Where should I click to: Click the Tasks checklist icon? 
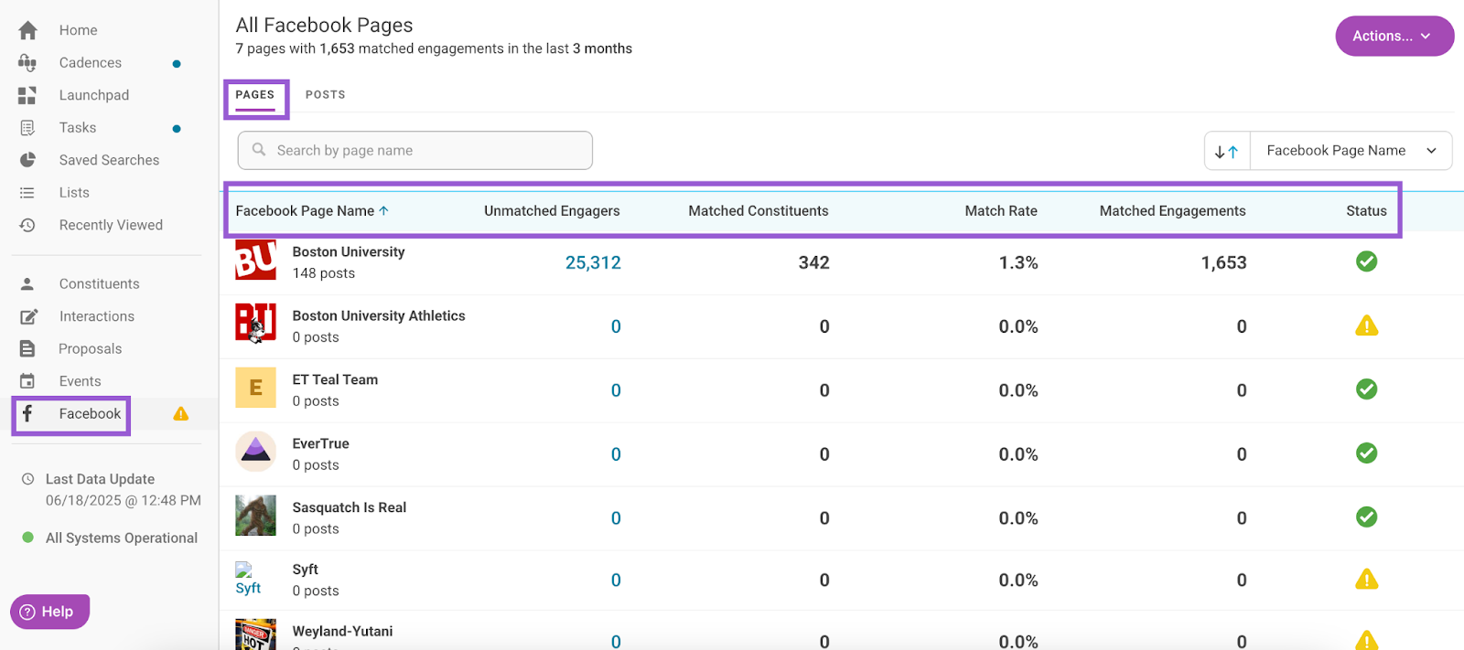[27, 128]
